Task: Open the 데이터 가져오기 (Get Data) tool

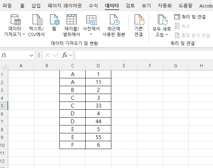Action: point(15,25)
